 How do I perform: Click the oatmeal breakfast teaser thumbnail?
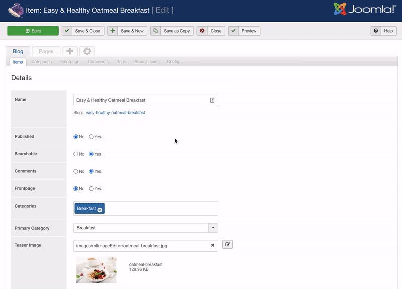[x=96, y=270]
